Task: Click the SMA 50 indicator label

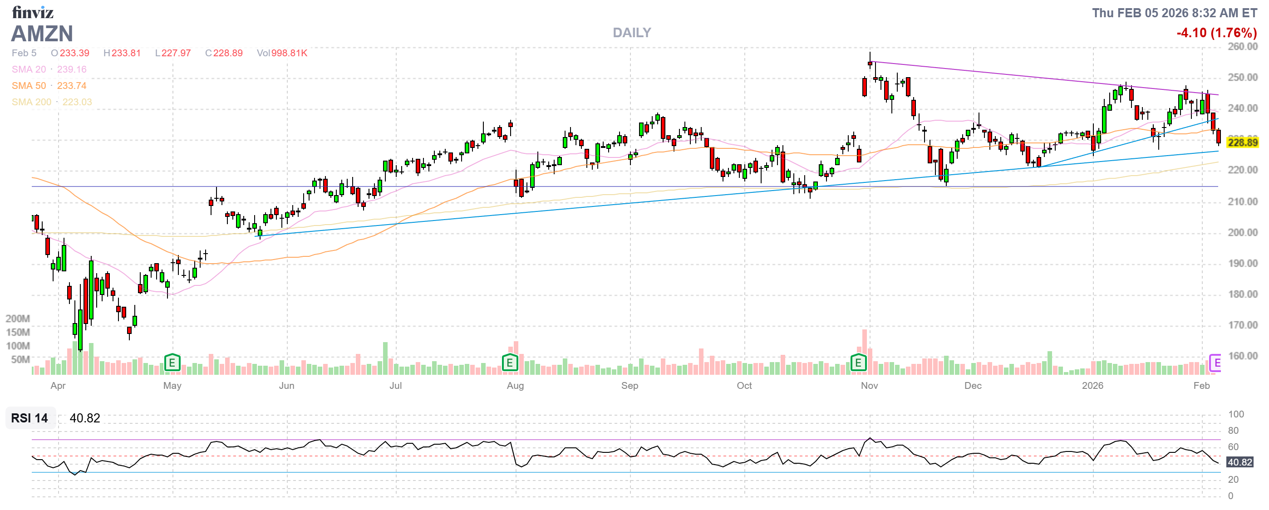Action: click(29, 86)
